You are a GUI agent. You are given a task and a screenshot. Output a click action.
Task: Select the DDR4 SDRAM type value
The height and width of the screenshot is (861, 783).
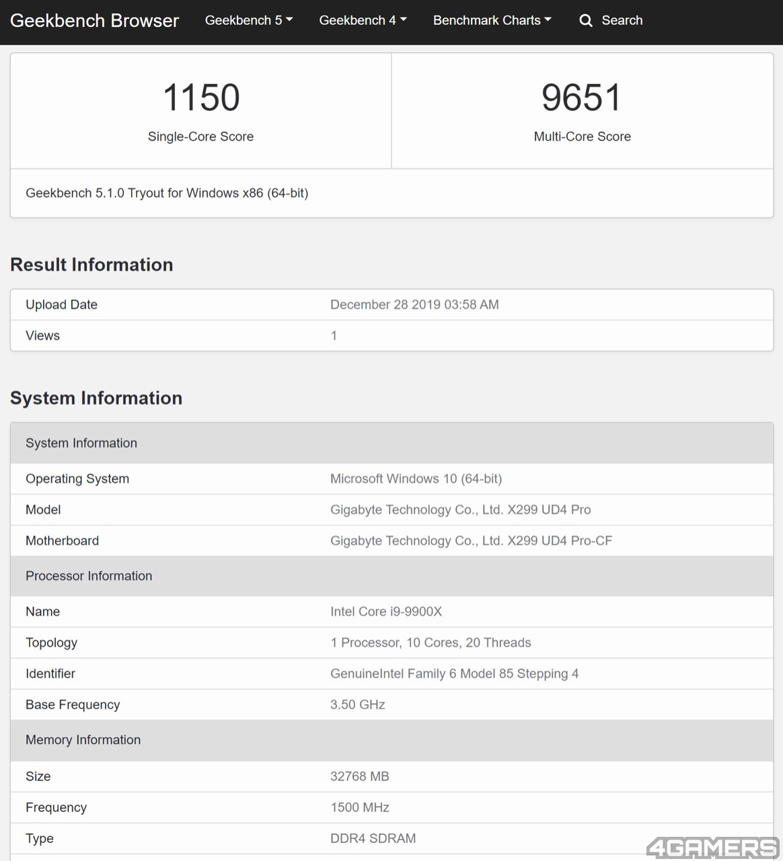coord(373,838)
